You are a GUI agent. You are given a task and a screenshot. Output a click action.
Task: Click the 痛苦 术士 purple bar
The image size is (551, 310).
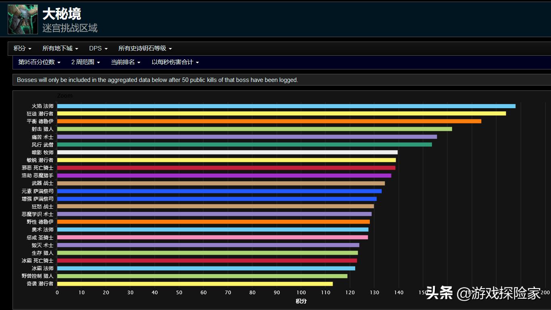tap(247, 137)
